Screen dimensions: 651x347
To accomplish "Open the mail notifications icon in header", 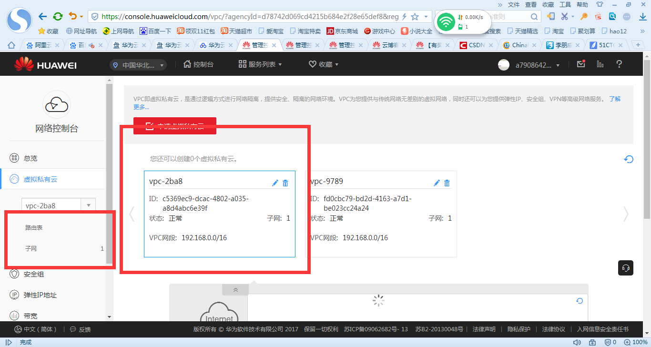I will (x=581, y=64).
